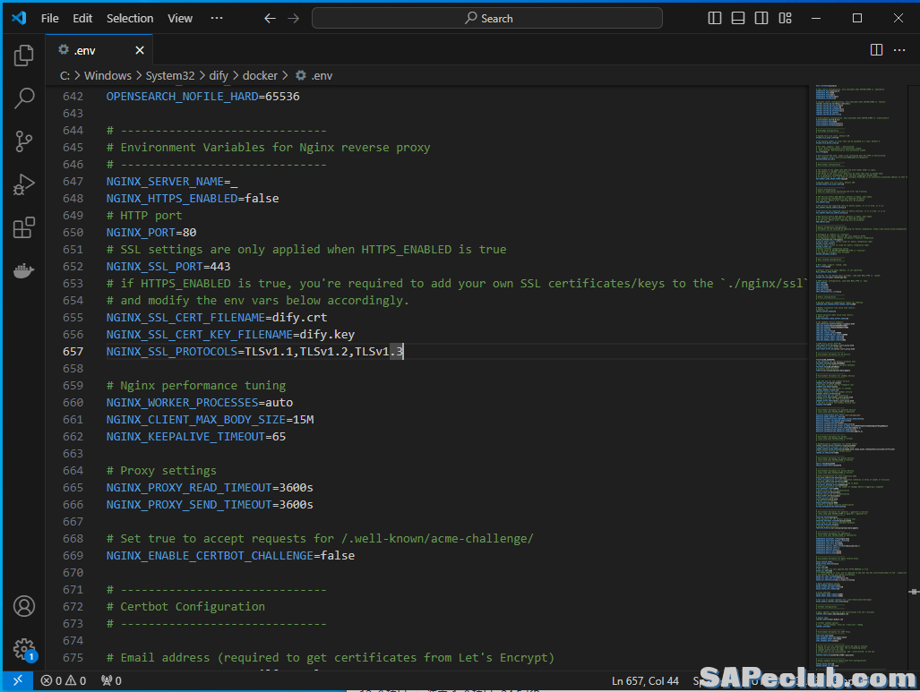920x692 pixels.
Task: Open the Accounts menu icon
Action: 24,606
